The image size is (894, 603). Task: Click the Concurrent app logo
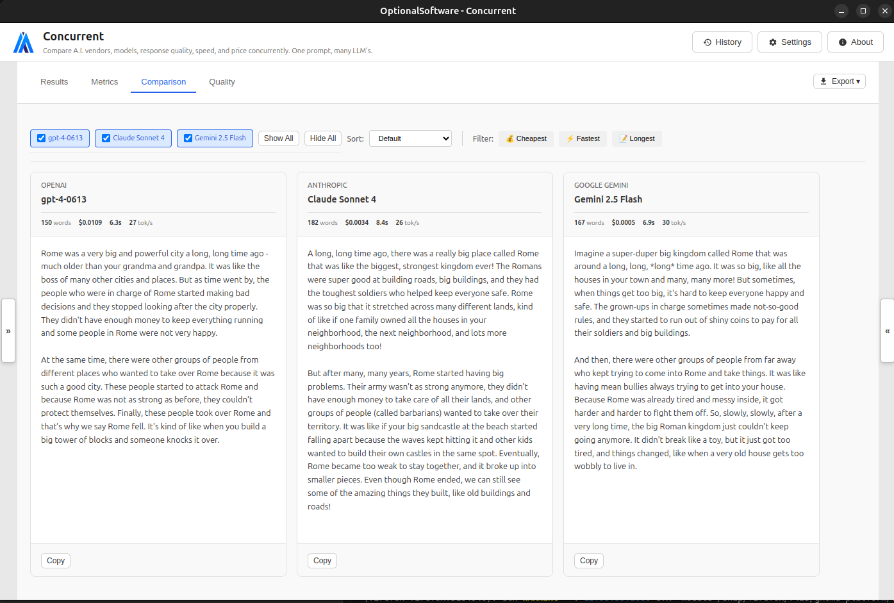(23, 42)
